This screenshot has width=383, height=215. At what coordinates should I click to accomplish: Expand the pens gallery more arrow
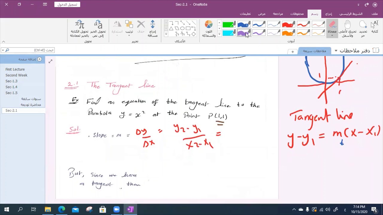coord(219,34)
